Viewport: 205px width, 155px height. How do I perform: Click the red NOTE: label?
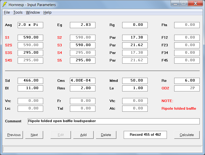[x=167, y=101]
